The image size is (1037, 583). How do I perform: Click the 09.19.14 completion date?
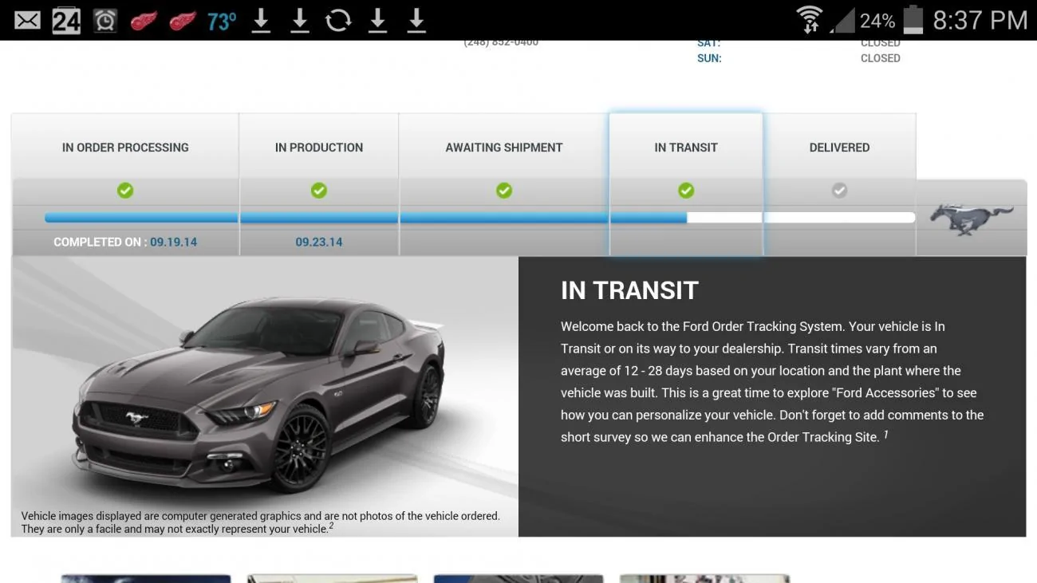(174, 242)
